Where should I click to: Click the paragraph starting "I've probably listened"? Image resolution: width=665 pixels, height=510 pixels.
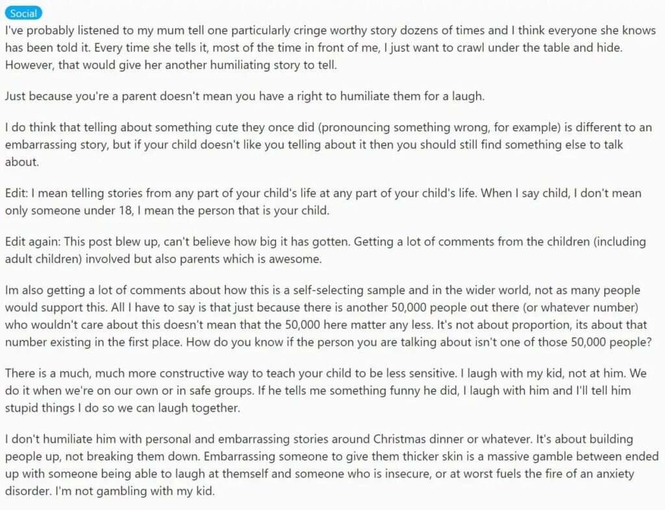(x=325, y=47)
